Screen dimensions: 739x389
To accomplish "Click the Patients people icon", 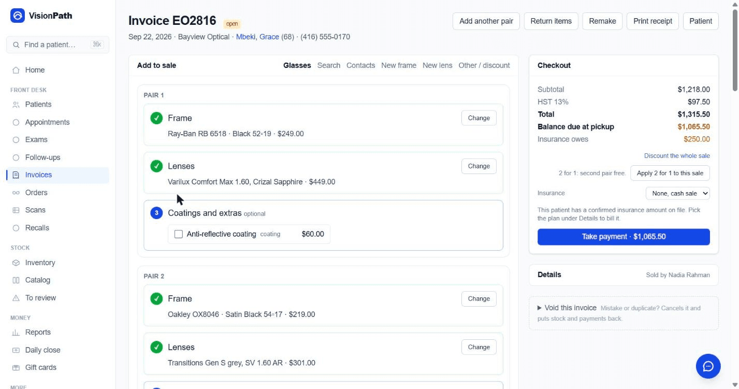I will (16, 105).
